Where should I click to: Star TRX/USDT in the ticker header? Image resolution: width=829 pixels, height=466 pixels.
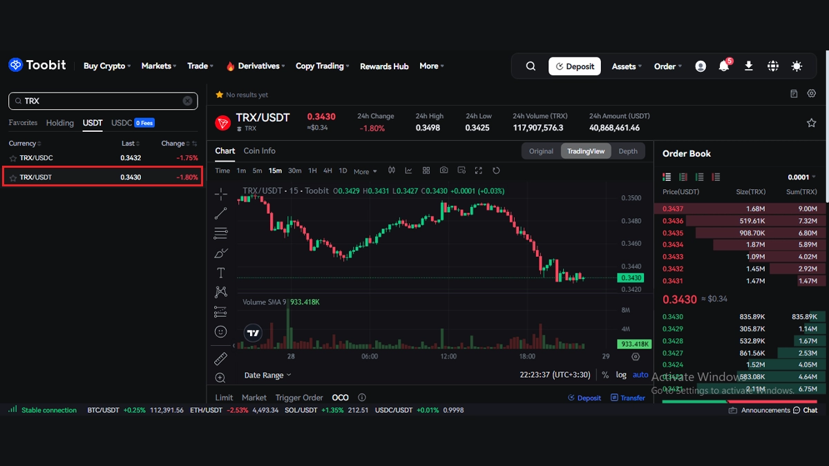pos(812,123)
